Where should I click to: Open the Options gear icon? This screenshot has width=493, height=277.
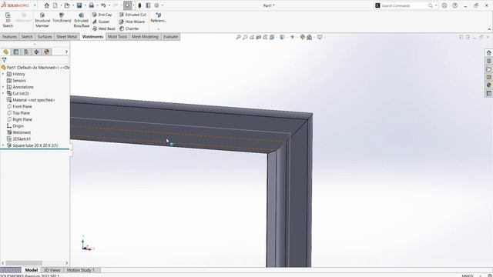coord(156,5)
